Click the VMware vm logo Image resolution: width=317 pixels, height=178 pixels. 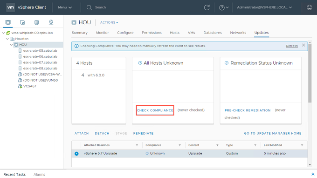[10, 7]
